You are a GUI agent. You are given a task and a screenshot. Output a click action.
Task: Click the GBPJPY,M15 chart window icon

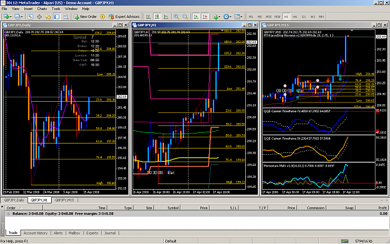(x=264, y=25)
